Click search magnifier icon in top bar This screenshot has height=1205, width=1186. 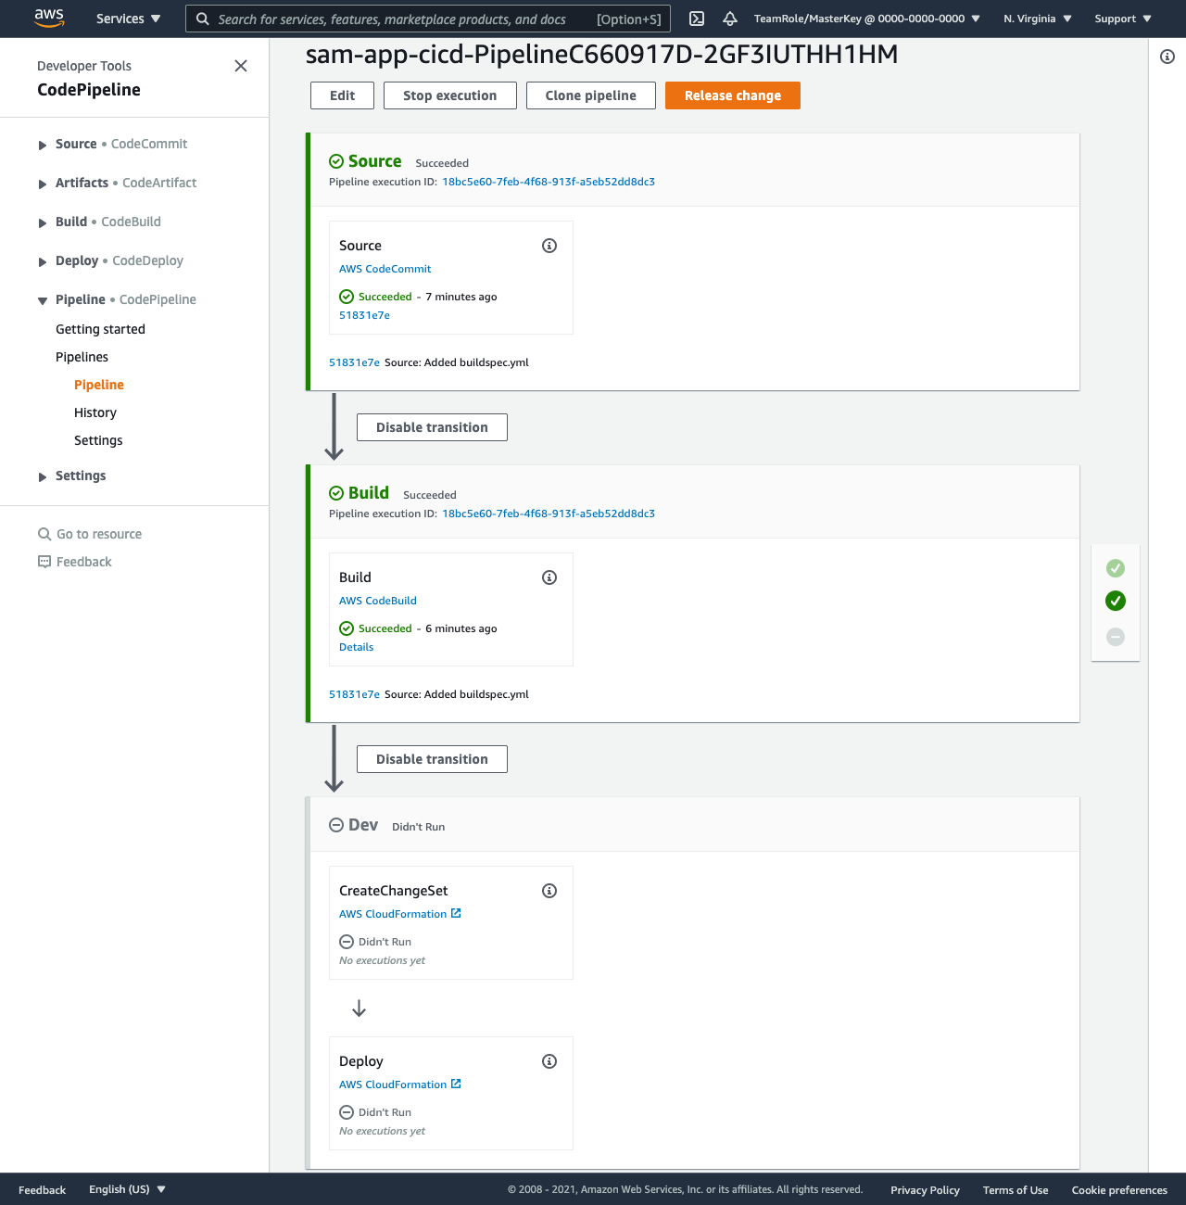coord(203,19)
